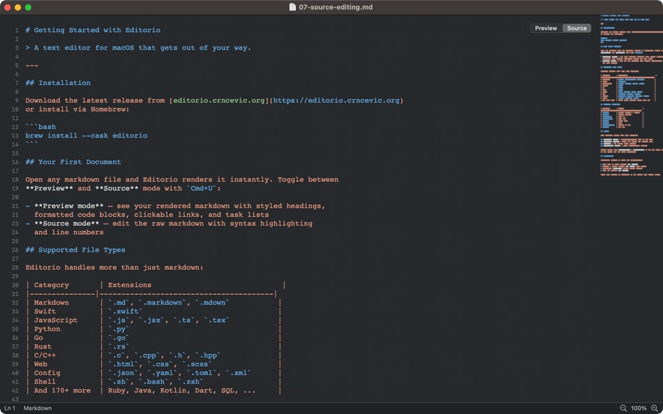Screen dimensions: 663x414
Task: Click the 'brew install --cask editorio' line
Action: 87,136
